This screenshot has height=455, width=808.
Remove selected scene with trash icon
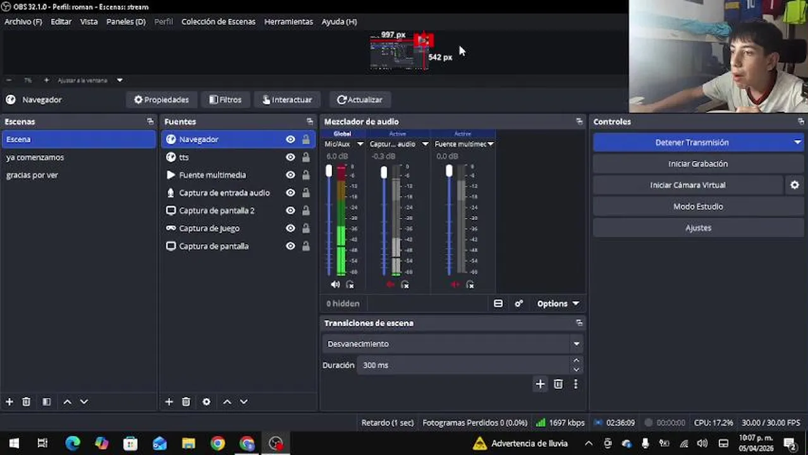pos(27,402)
